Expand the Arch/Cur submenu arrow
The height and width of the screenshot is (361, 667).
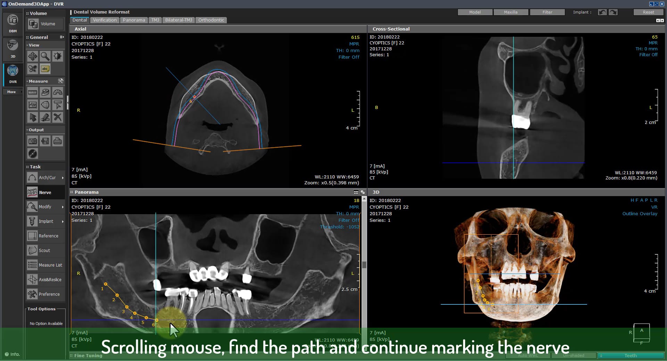63,178
